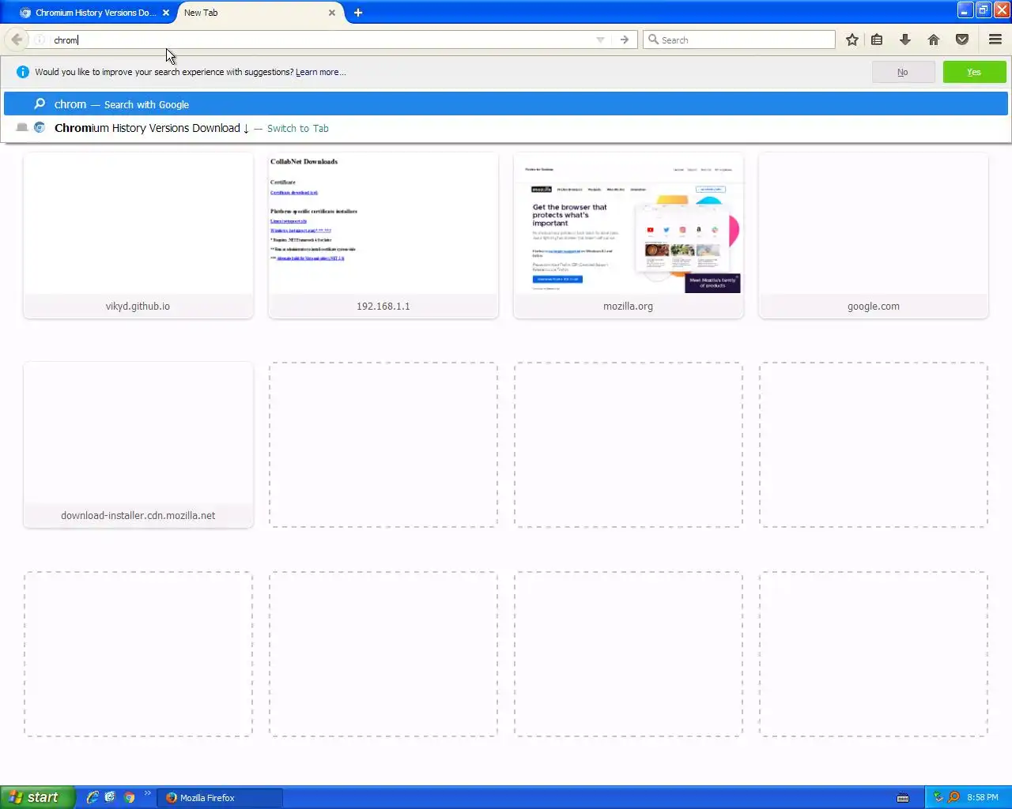Open the google.com tile

click(x=874, y=235)
